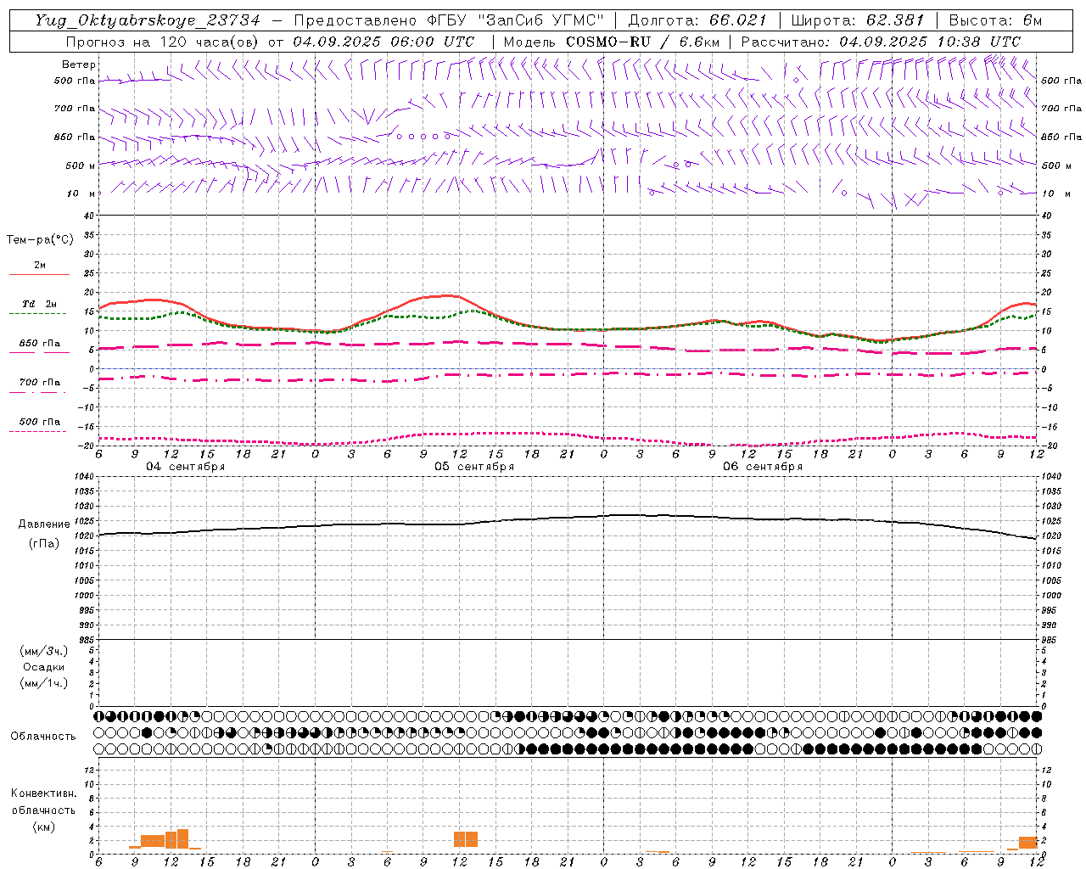The height and width of the screenshot is (869, 1086).
Task: Click the station name Yug_Oktyabrskoye_23734
Action: 148,21
